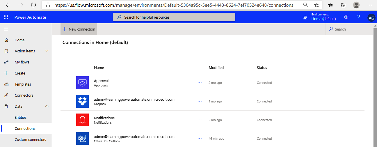Click the '1 mo ago' modified value
The height and width of the screenshot is (147, 377).
pyautogui.click(x=215, y=101)
